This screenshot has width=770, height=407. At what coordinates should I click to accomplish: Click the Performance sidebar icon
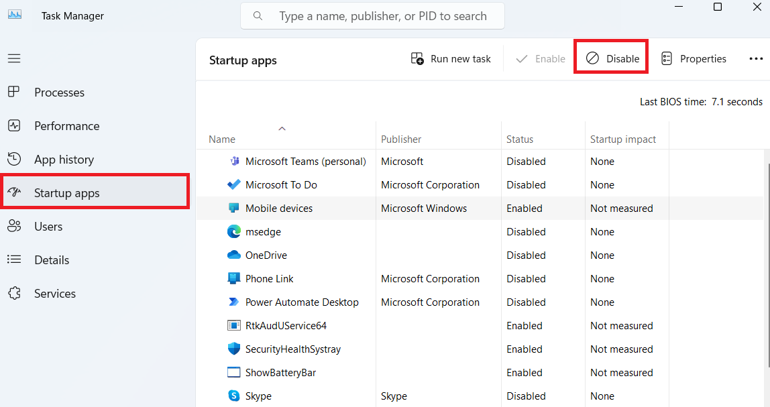coord(13,125)
